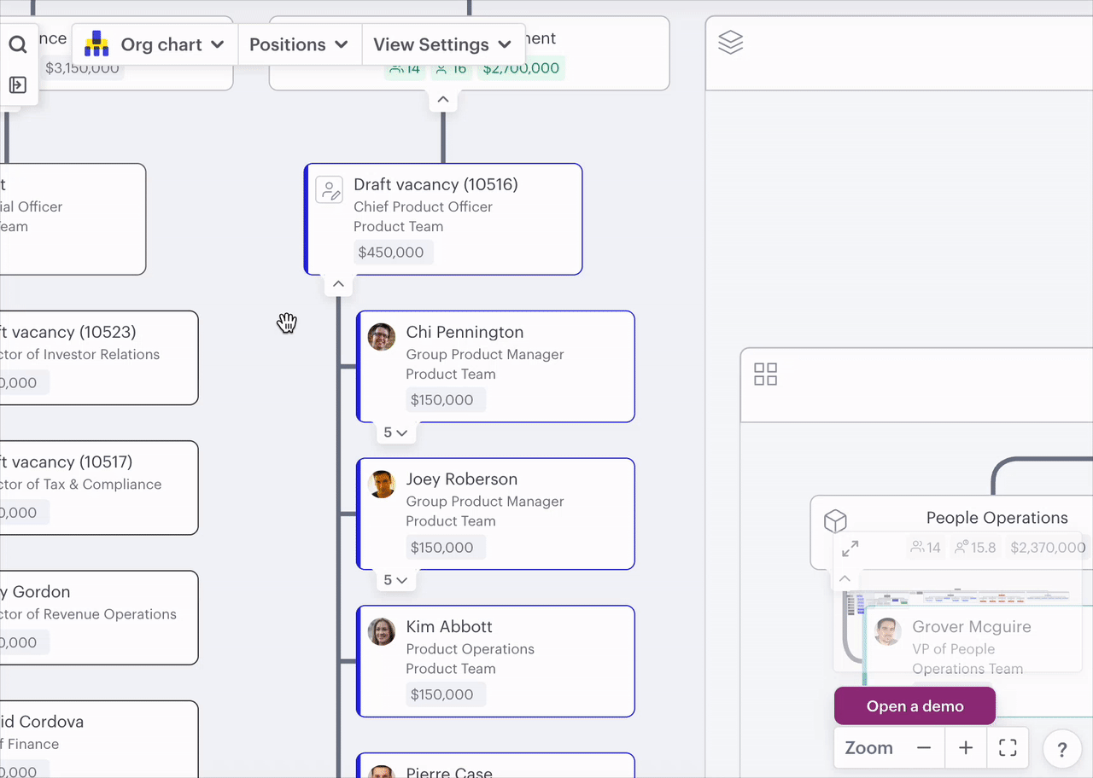This screenshot has height=778, width=1093.
Task: Select the Chi Pennington name text
Action: point(465,332)
